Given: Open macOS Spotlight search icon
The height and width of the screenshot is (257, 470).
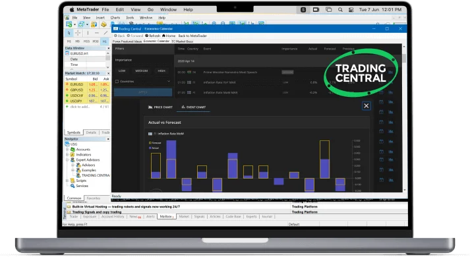Looking at the screenshot, I should click(x=340, y=10).
